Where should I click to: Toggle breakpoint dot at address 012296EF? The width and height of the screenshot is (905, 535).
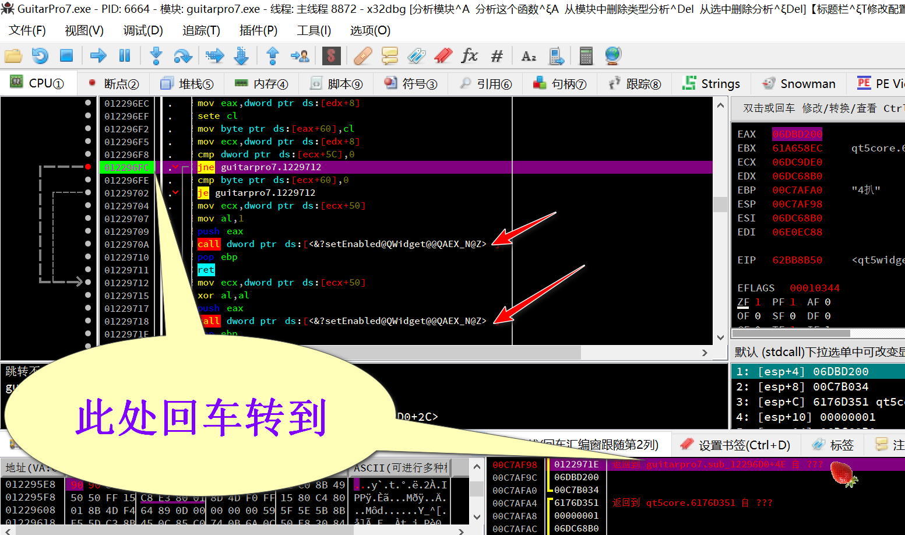point(88,115)
